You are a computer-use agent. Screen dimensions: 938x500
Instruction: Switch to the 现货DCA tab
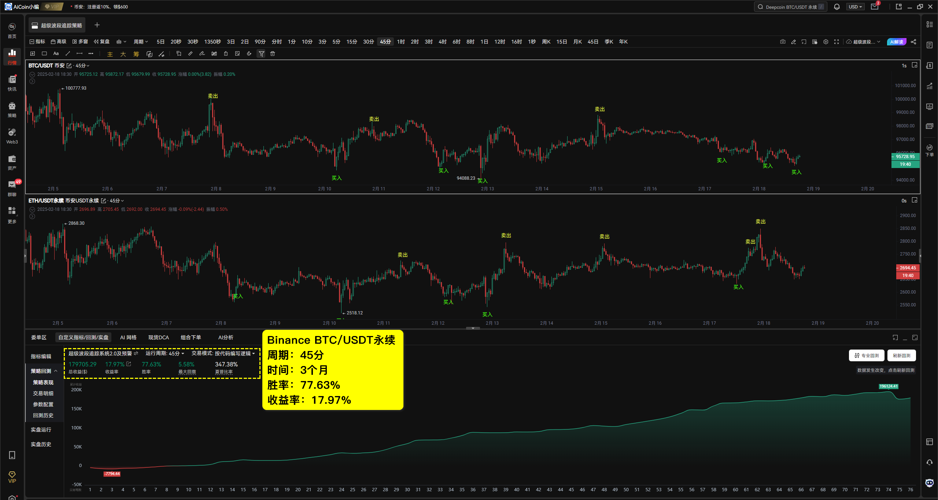158,337
